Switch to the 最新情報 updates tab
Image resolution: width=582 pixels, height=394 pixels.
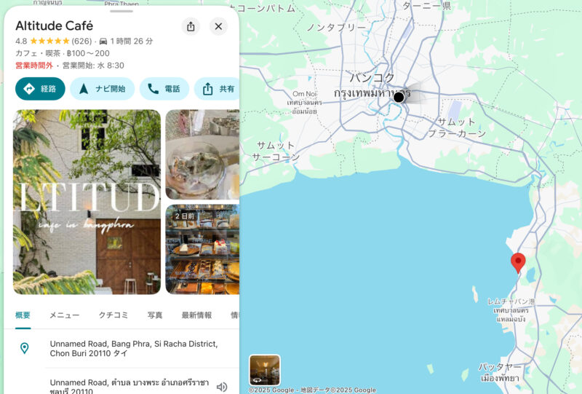[x=196, y=315]
